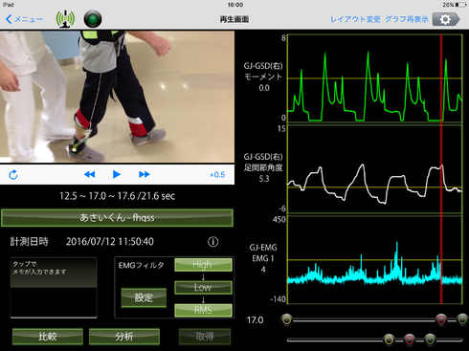Tap グラフ再表示 to redraw graphs
The image size is (469, 351).
click(407, 19)
